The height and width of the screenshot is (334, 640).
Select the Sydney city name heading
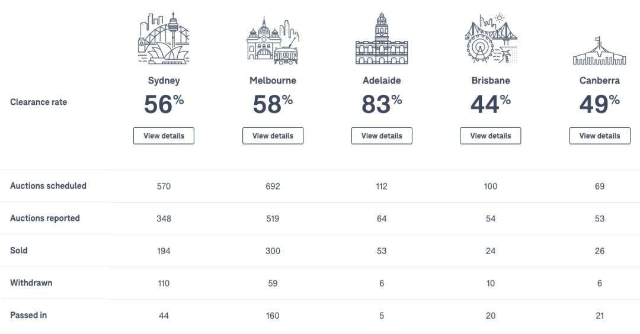[164, 81]
